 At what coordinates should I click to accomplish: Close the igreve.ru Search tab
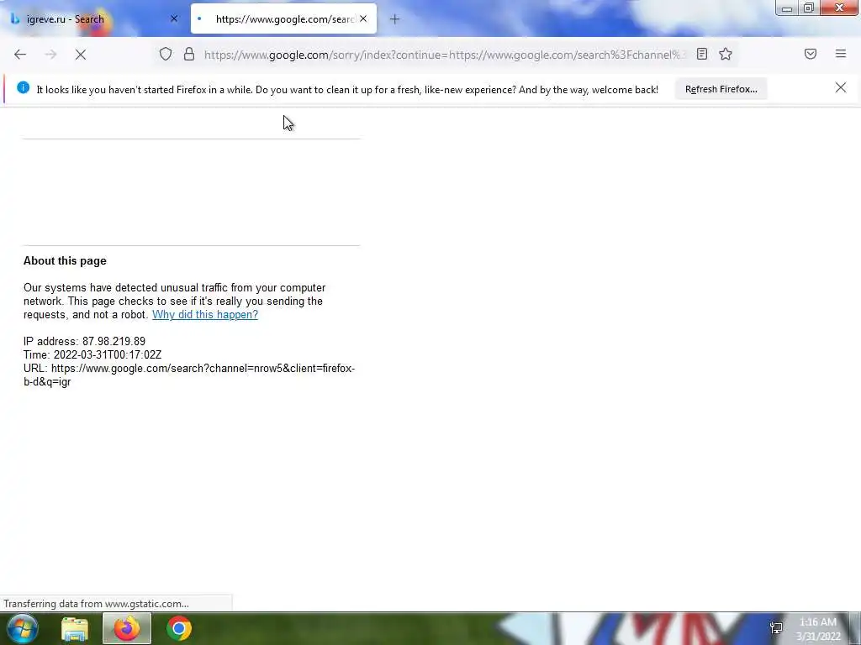[174, 18]
